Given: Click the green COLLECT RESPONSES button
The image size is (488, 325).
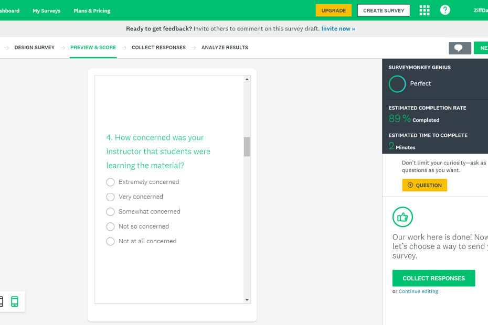Looking at the screenshot, I should [433, 278].
